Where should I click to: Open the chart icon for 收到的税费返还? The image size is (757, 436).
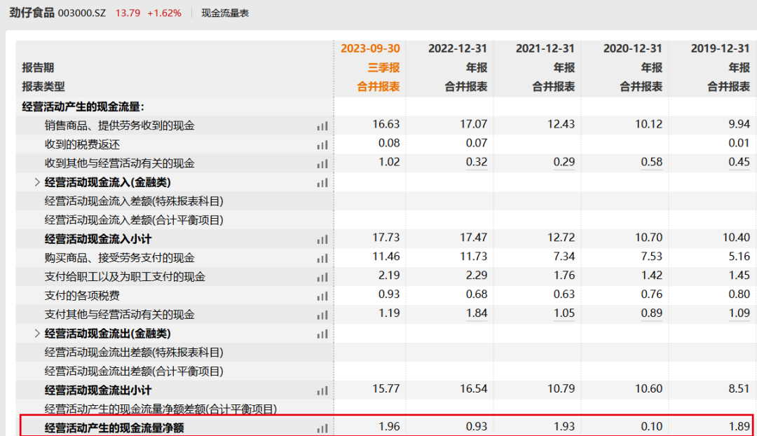[322, 144]
